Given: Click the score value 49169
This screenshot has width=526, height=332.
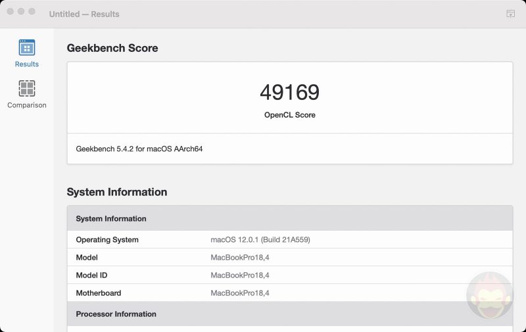Looking at the screenshot, I should [x=290, y=92].
